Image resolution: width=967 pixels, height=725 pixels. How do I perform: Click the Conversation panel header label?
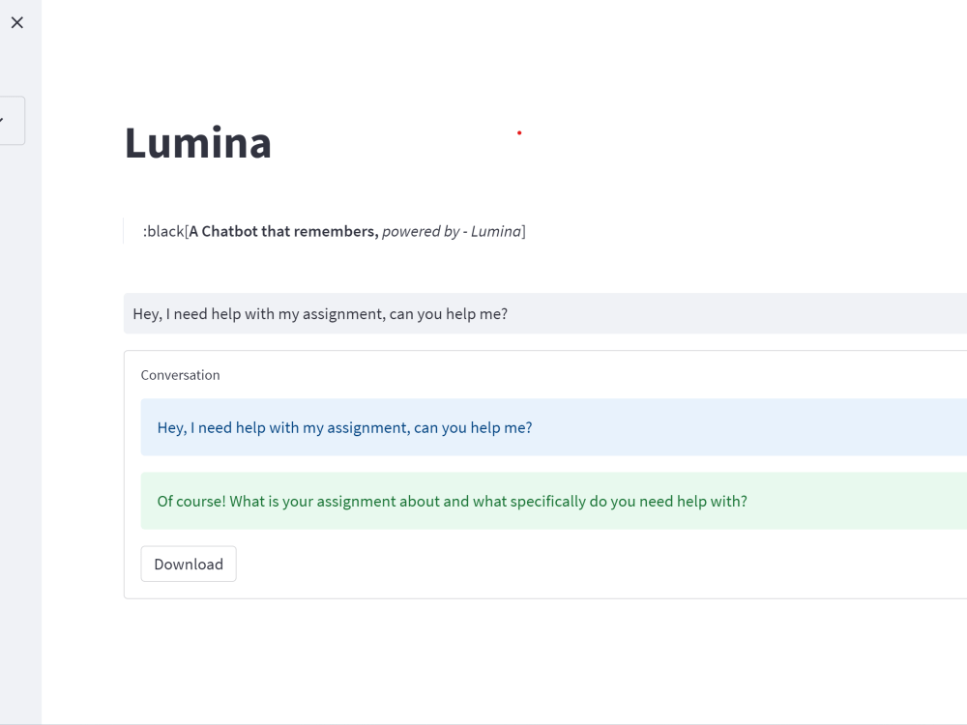[x=180, y=375]
